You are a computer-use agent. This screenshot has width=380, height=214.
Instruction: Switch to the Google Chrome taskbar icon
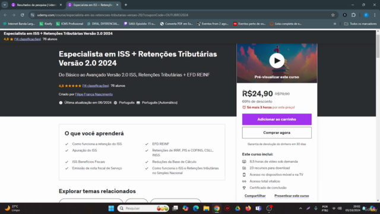(x=217, y=208)
